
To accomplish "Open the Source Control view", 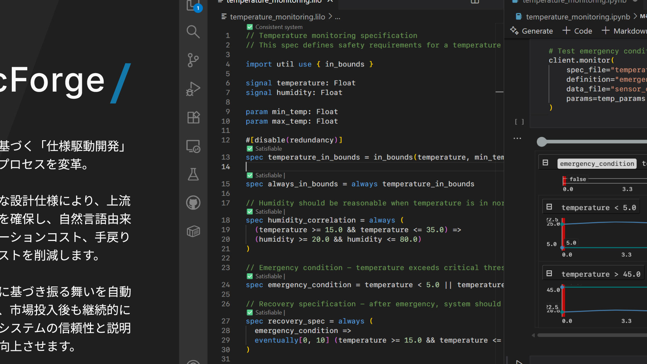I will point(193,60).
